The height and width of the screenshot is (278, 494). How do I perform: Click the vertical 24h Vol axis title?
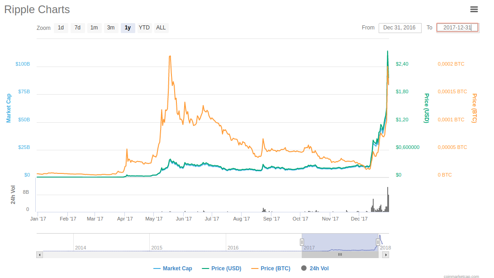pyautogui.click(x=13, y=195)
